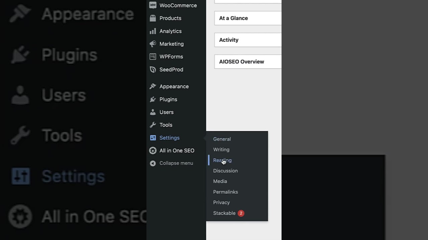This screenshot has height=240, width=428.
Task: Open All in One SEO gear icon
Action: point(153,150)
